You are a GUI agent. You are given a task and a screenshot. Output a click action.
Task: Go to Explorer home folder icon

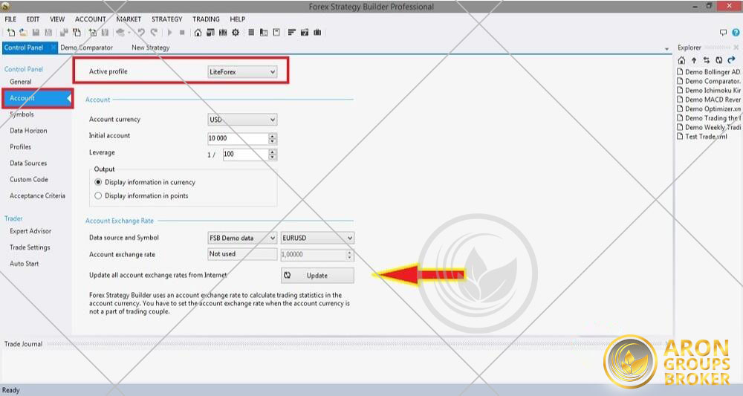click(x=681, y=60)
